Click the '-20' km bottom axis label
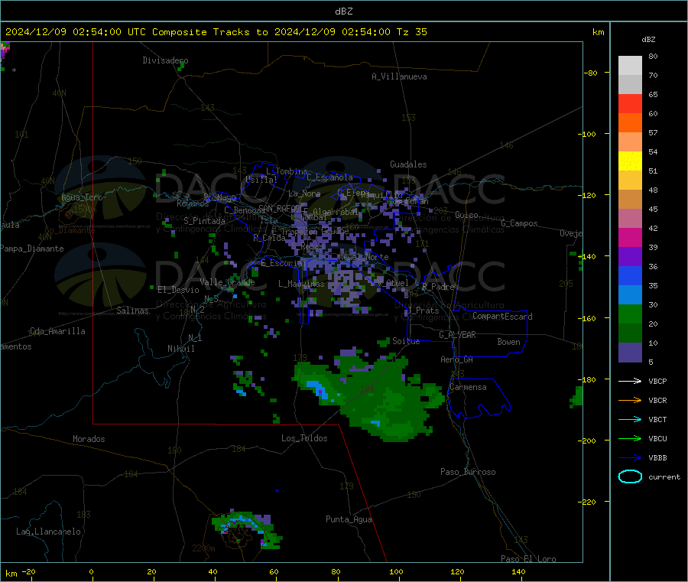688x582 pixels. coord(28,571)
